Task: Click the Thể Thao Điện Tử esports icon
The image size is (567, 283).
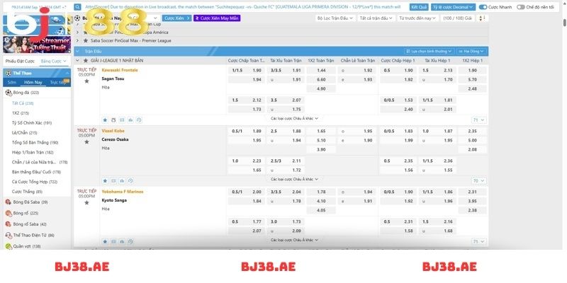Action: click(9, 236)
